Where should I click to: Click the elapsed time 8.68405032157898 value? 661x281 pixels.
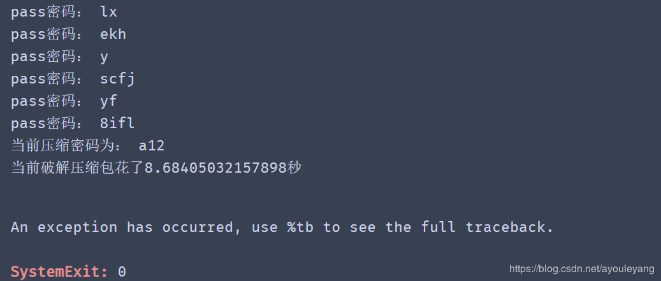pyautogui.click(x=216, y=168)
